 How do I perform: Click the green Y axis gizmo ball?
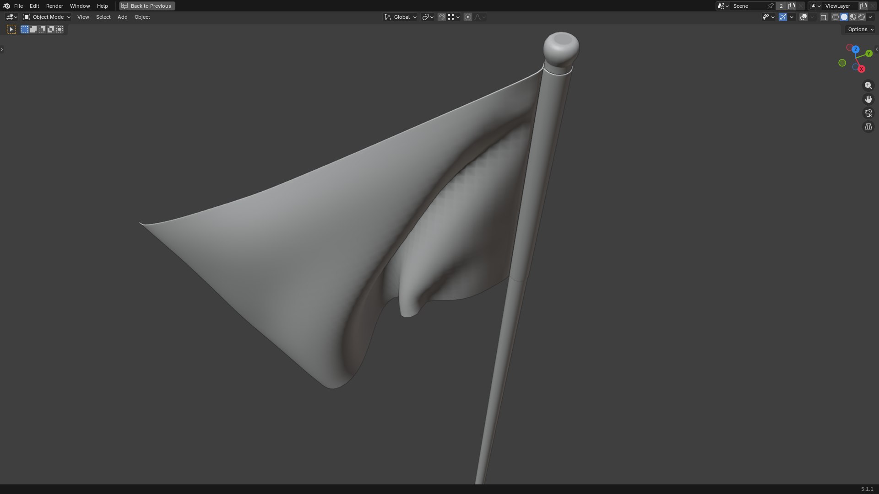point(869,54)
